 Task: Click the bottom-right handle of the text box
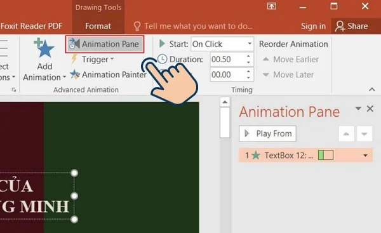click(x=74, y=220)
